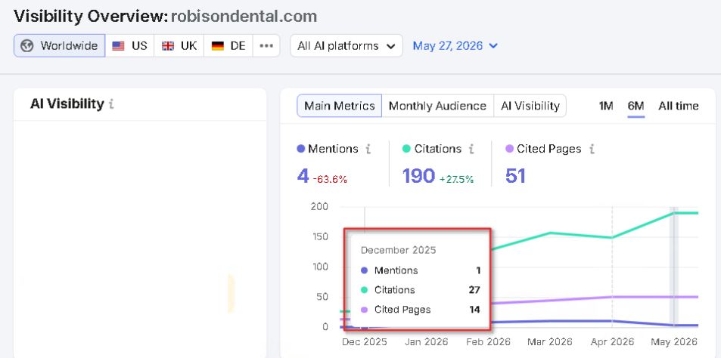The width and height of the screenshot is (721, 358).
Task: Click the US flag icon
Action: pyautogui.click(x=118, y=46)
